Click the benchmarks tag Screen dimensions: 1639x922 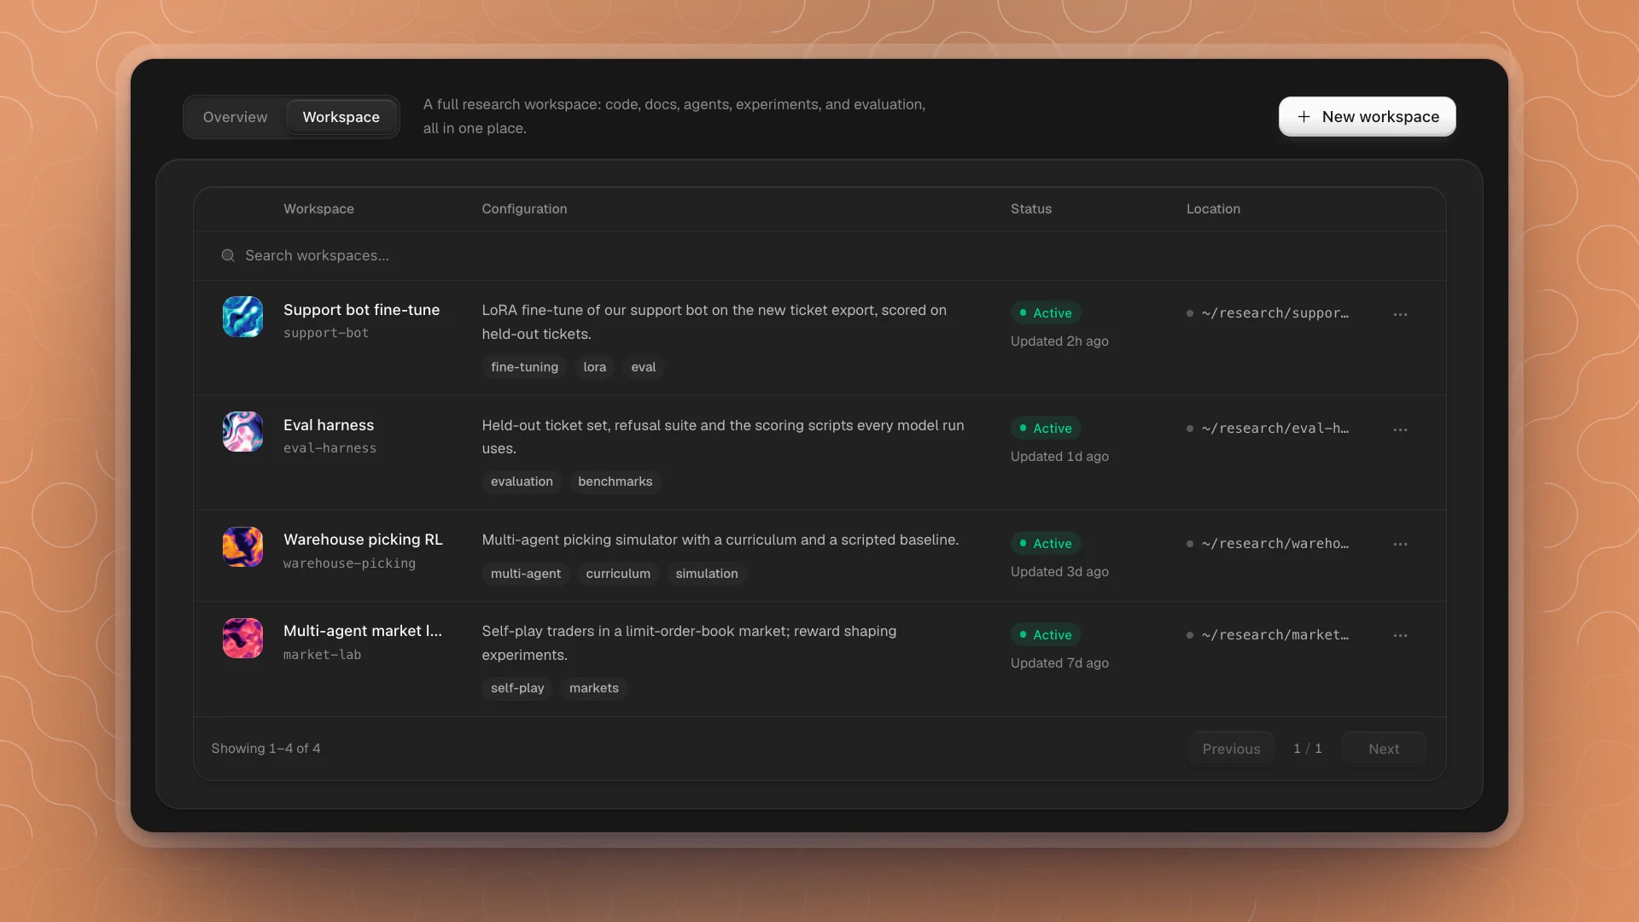pyautogui.click(x=615, y=481)
